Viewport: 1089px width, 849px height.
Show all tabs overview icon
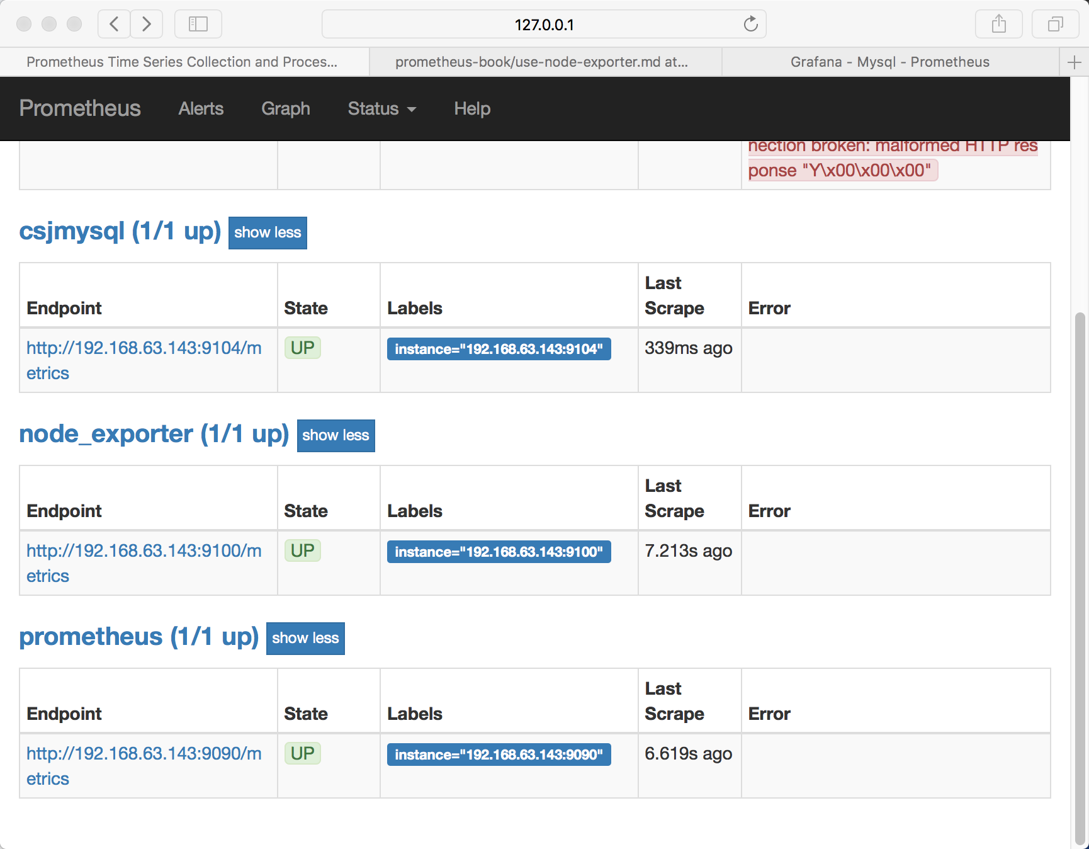1056,24
